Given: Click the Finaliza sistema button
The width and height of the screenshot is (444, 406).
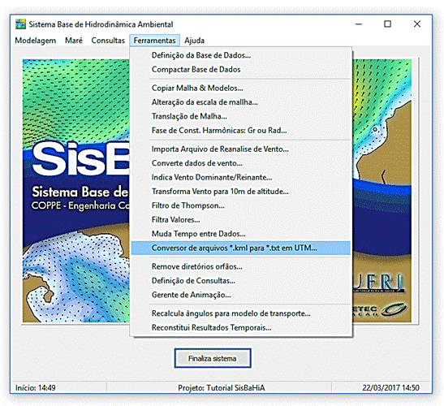Looking at the screenshot, I should (213, 358).
